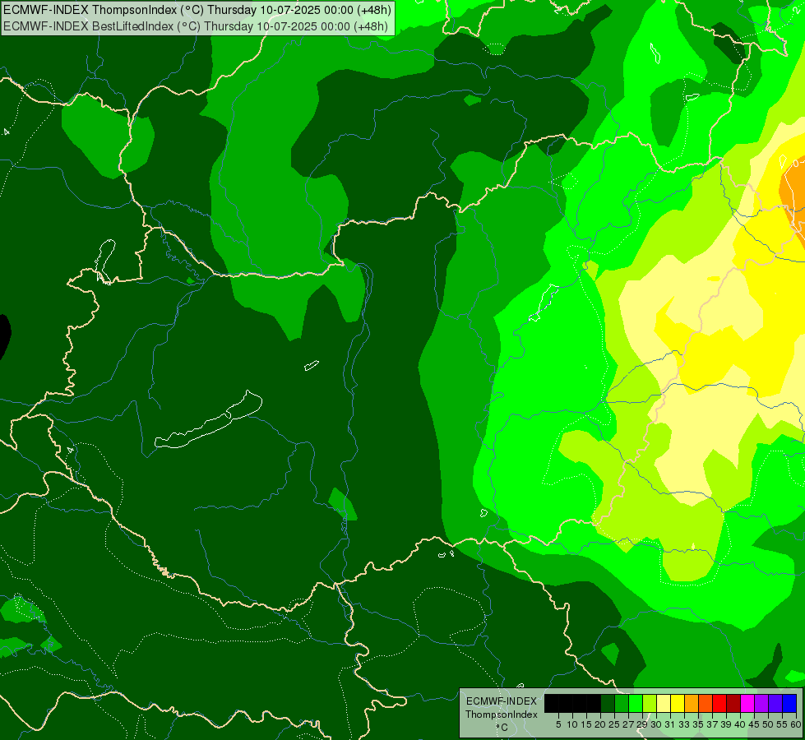805x740 pixels.
Task: Click legend scale value 27
Action: [629, 724]
